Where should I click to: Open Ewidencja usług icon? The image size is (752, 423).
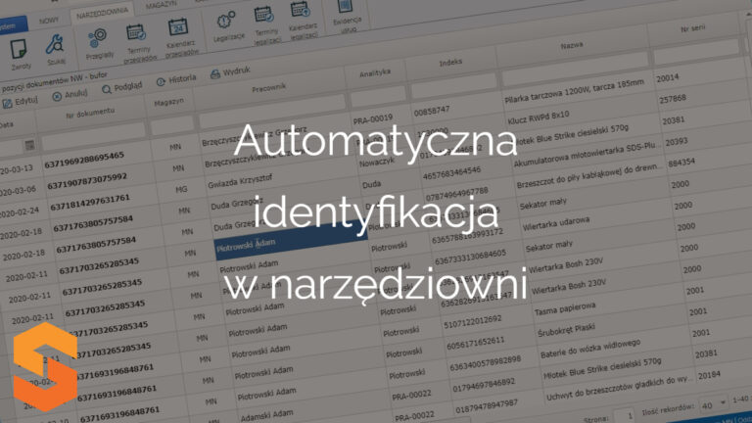click(347, 17)
